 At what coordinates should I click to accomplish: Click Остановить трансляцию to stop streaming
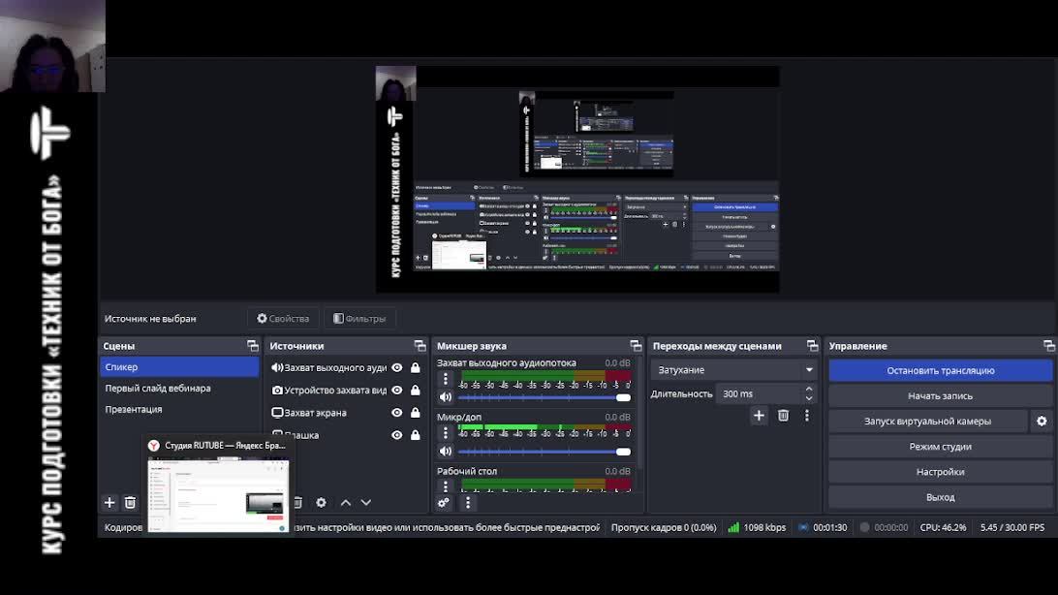click(941, 370)
